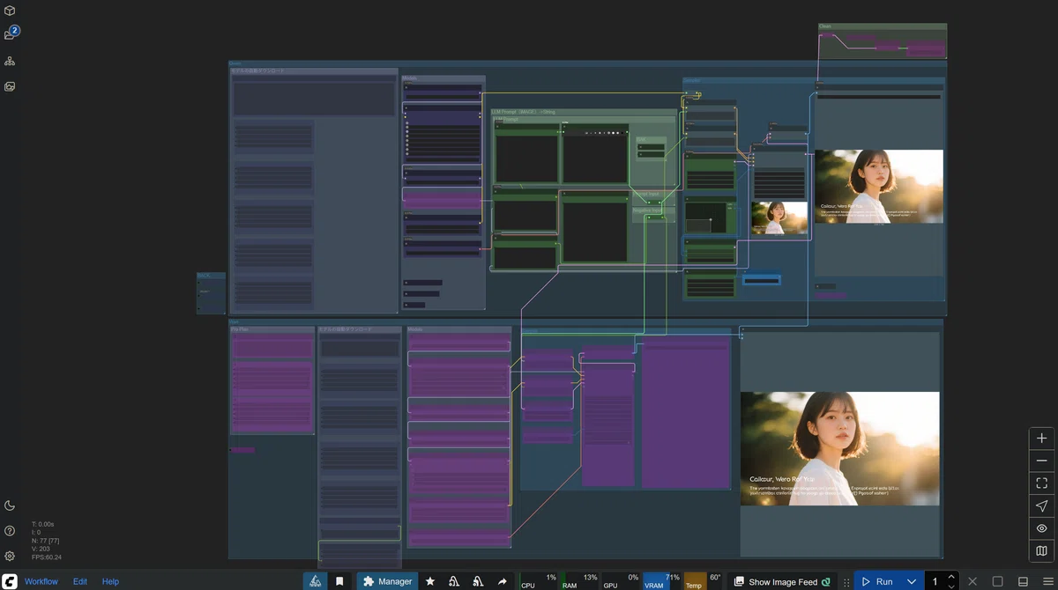
Task: Open the Edit menu
Action: (80, 581)
